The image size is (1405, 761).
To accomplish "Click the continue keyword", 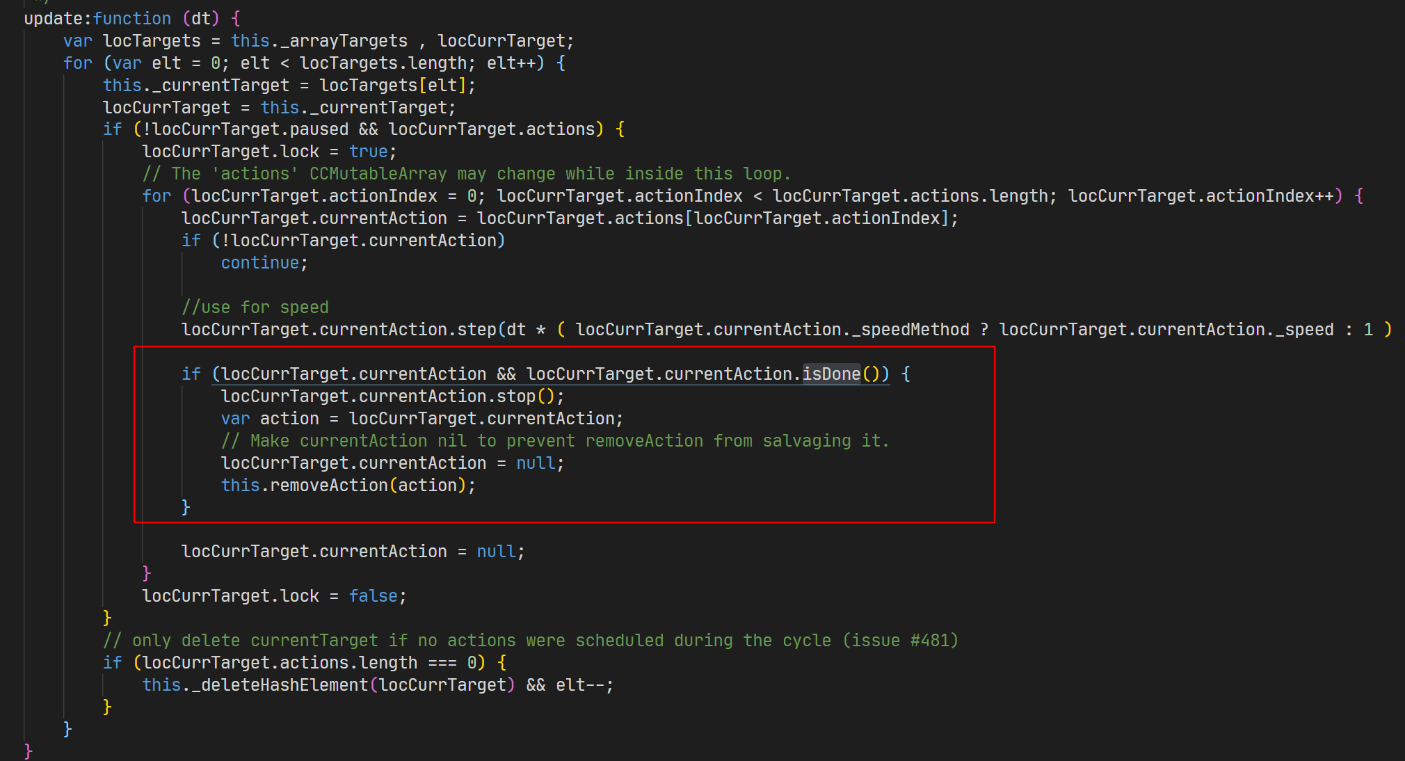I will click(259, 263).
